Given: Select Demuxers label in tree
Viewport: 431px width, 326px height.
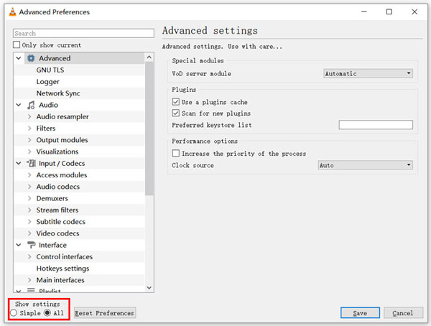Looking at the screenshot, I should coord(52,198).
